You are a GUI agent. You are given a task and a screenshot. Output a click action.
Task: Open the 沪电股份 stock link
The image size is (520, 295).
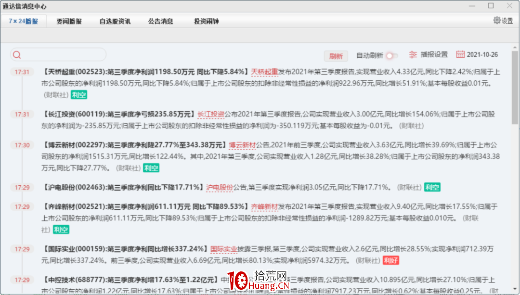point(220,188)
